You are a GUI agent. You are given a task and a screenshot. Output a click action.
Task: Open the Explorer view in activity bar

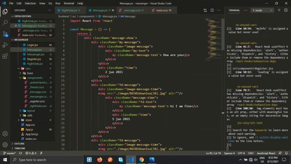point(5,11)
